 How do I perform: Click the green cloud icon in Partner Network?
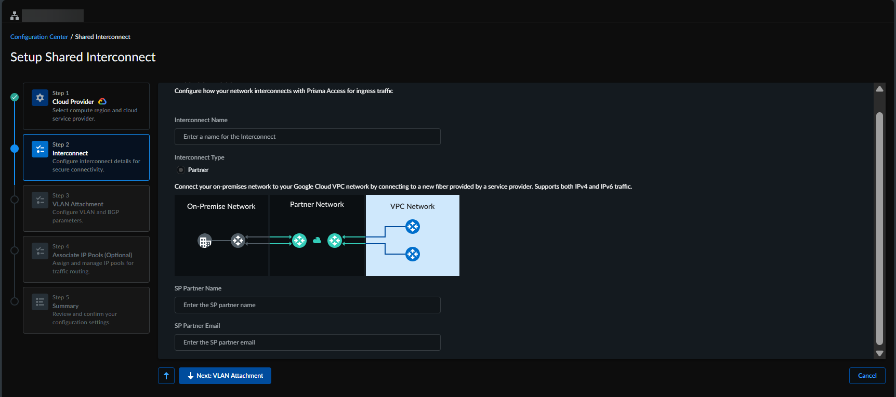tap(317, 241)
